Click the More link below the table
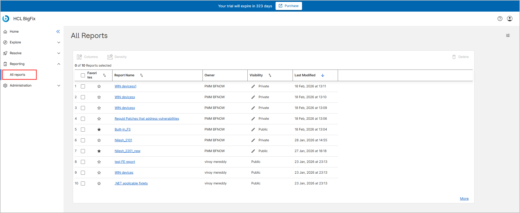 (464, 199)
